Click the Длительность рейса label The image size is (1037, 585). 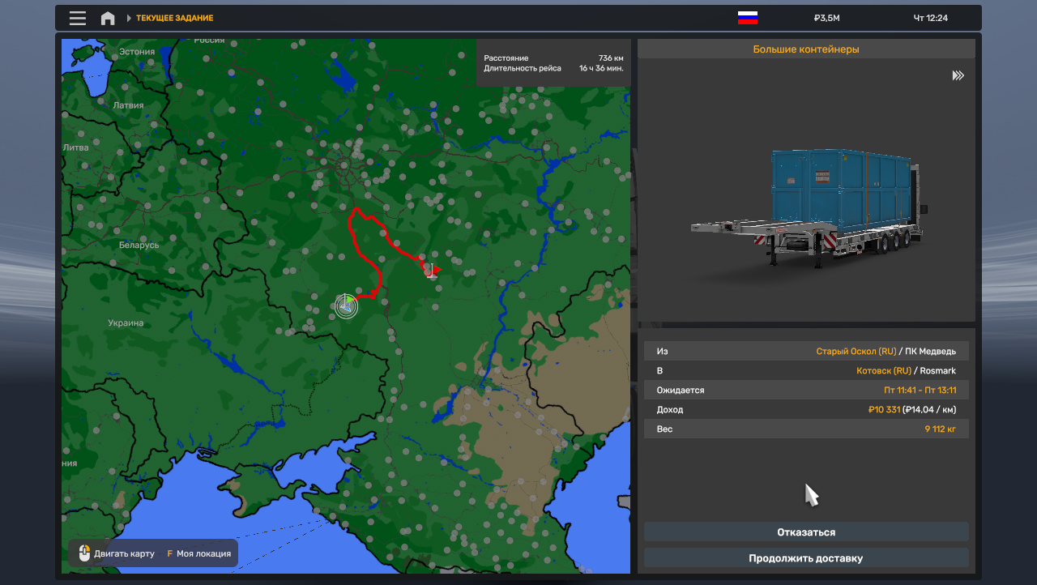[x=523, y=68]
